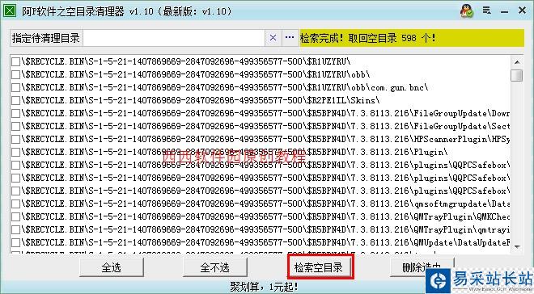Minimize the 空目录清理器 window

pos(504,11)
